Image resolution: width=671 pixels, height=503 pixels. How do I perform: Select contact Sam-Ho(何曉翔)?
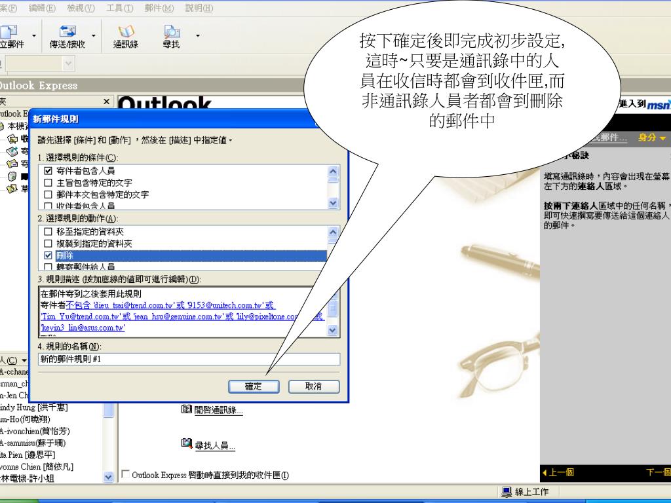coord(26,419)
